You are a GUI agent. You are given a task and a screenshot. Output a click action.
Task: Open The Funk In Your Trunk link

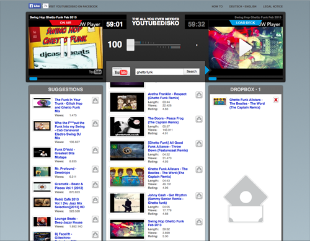click(x=68, y=105)
